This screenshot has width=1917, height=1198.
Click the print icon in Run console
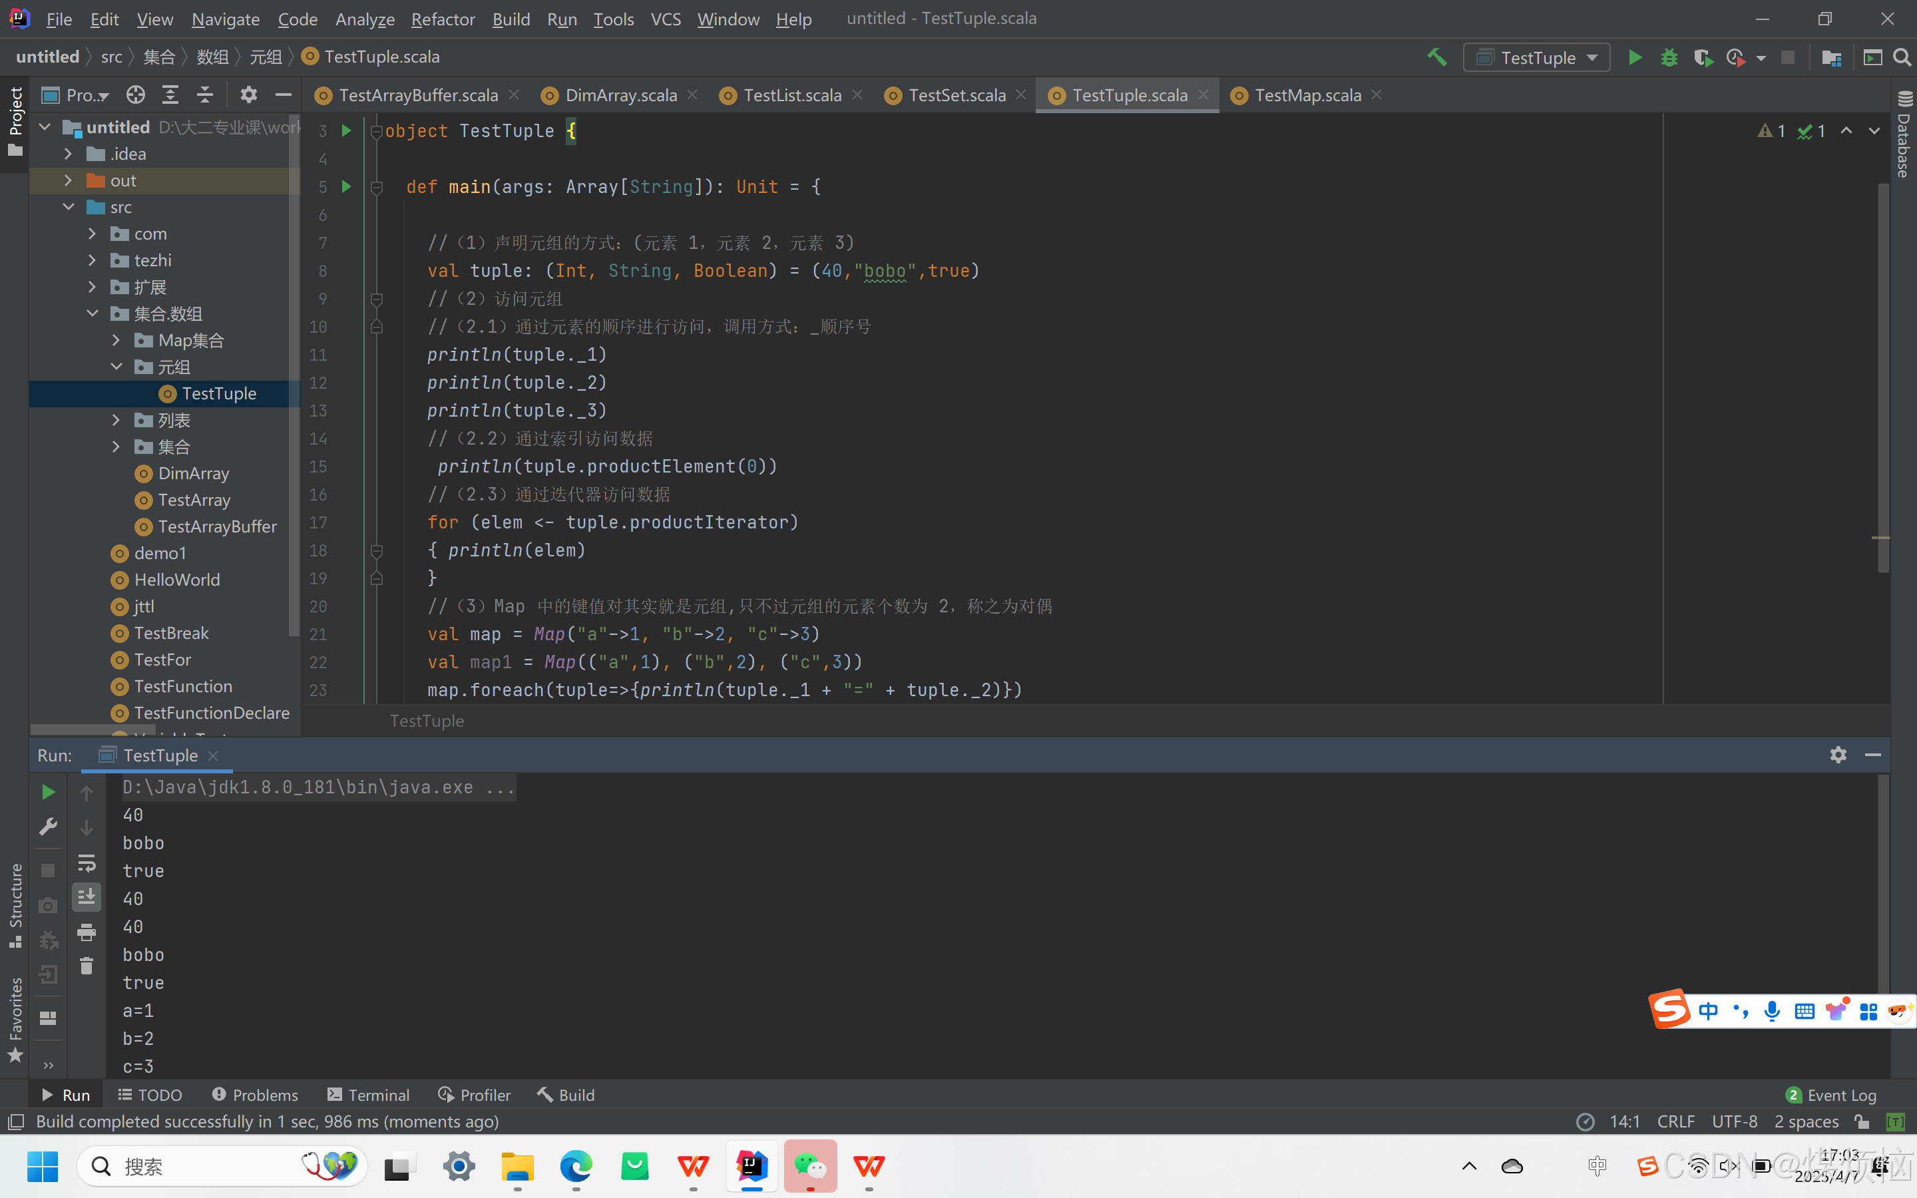(x=87, y=932)
